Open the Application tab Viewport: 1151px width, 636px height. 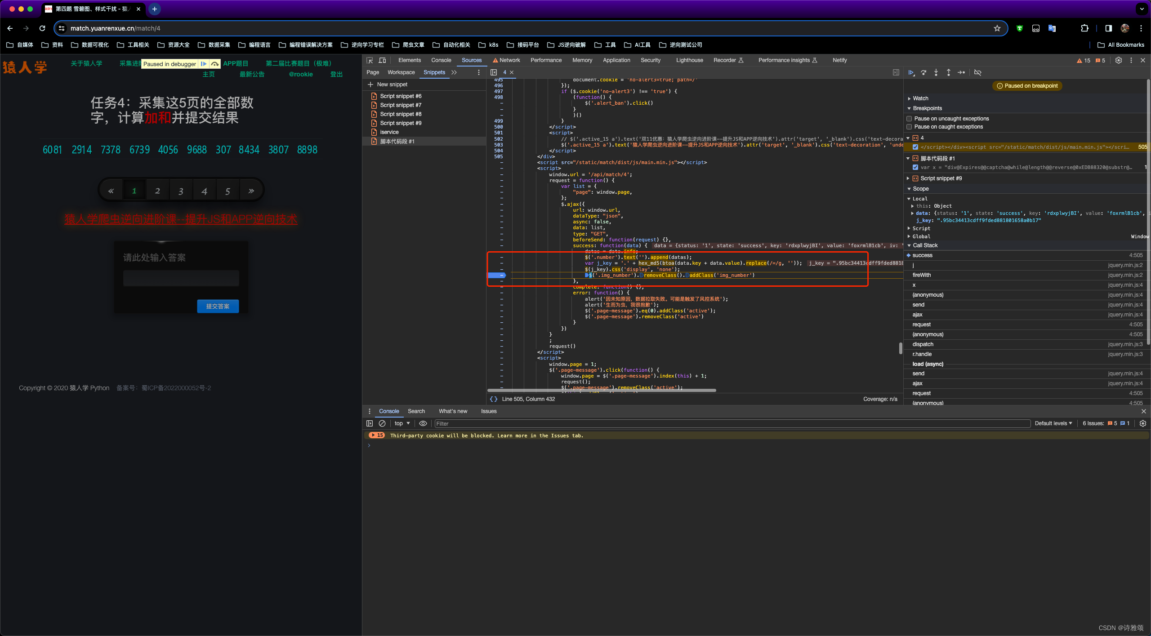click(616, 60)
